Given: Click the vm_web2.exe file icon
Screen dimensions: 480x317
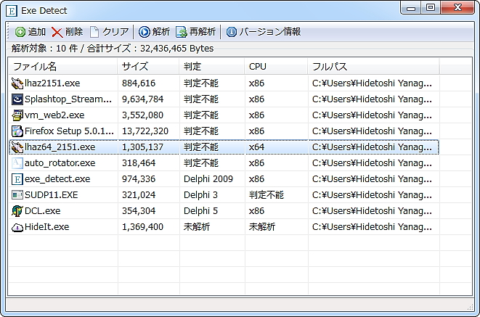Looking at the screenshot, I should 17,115.
